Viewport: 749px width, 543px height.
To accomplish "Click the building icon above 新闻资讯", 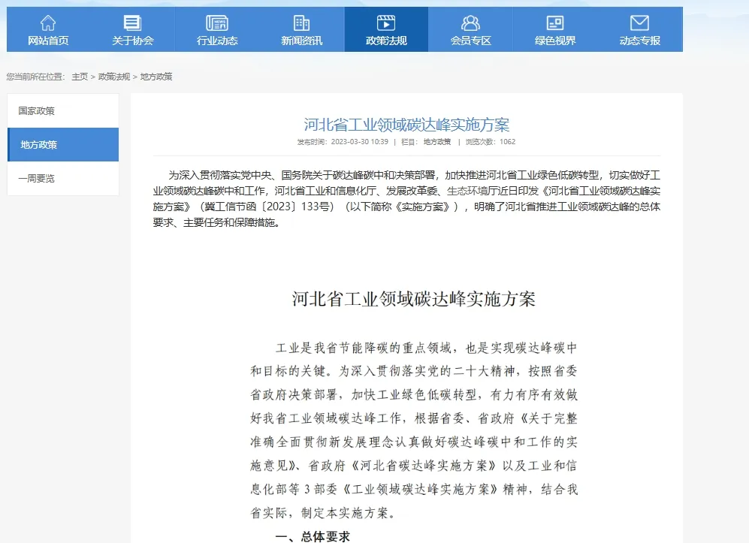I will (x=301, y=23).
